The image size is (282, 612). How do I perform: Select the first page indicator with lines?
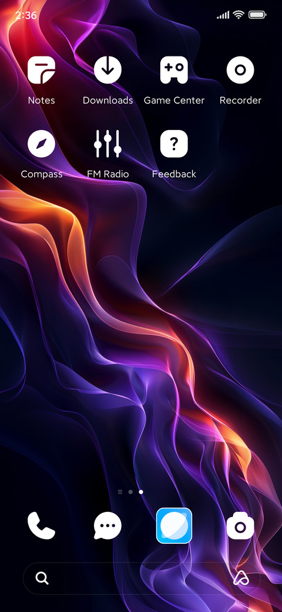[120, 492]
